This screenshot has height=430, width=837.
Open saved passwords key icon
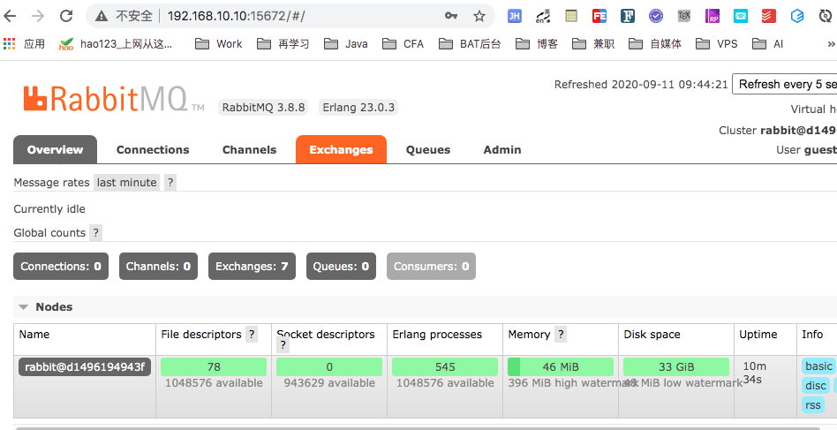click(451, 16)
